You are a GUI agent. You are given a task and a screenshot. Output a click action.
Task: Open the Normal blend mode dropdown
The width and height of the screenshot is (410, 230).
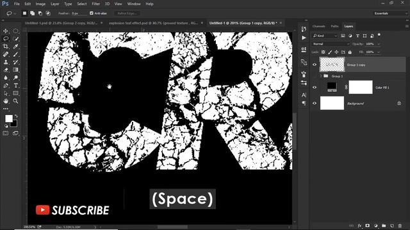pyautogui.click(x=331, y=44)
